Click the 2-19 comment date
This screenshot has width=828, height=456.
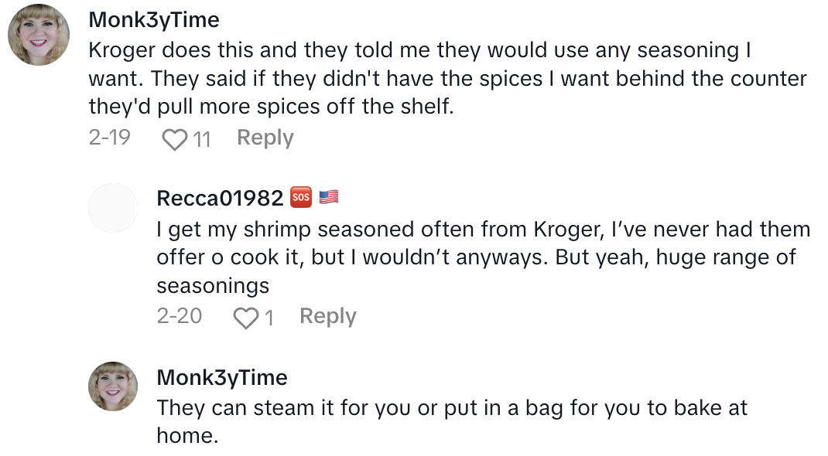(x=109, y=138)
